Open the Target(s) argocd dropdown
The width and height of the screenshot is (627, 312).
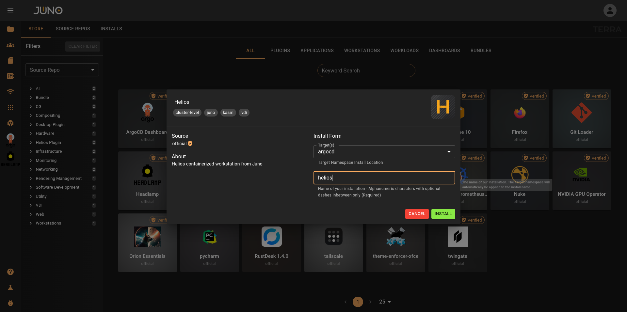tap(384, 152)
